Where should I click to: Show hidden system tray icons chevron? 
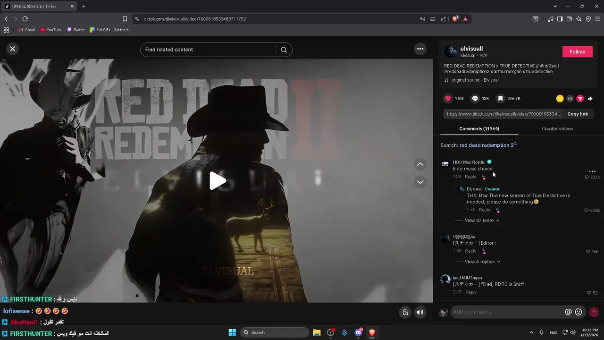[x=531, y=332]
